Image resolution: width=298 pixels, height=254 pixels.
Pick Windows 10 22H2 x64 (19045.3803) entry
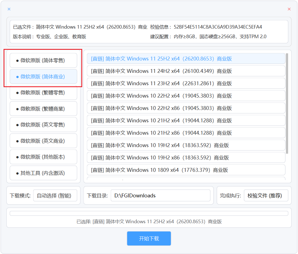pyautogui.click(x=186, y=96)
